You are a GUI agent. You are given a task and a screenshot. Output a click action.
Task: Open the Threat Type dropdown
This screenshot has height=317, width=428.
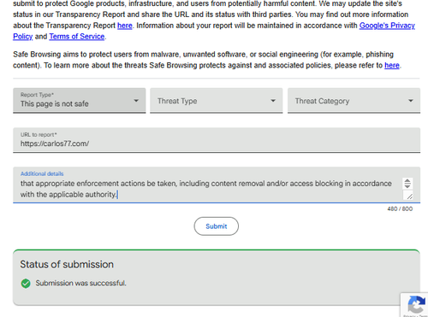coord(217,101)
